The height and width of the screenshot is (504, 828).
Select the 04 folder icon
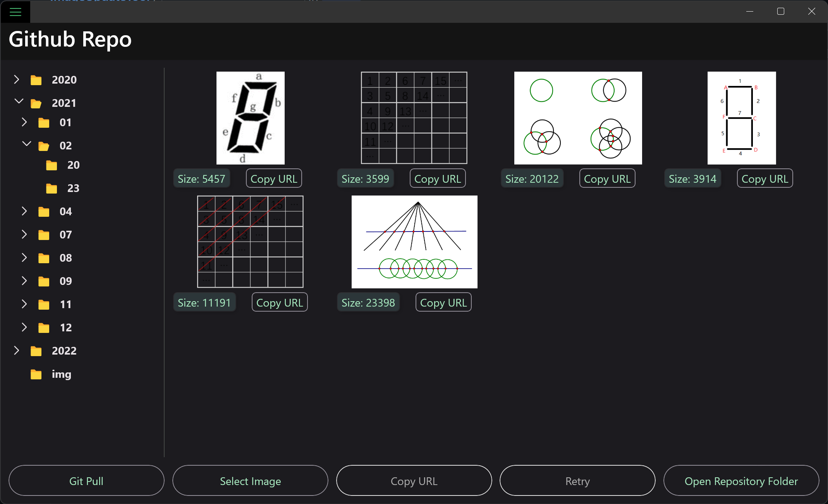coord(44,211)
